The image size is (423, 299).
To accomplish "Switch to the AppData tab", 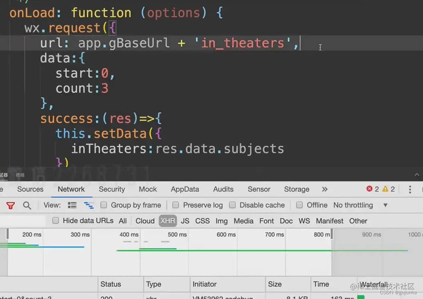I will pyautogui.click(x=185, y=189).
